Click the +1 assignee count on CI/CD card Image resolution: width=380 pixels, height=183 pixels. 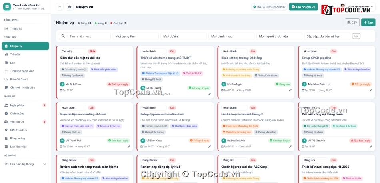coord(329,84)
